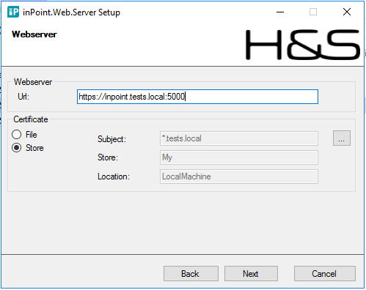Go to the previous step with Back
Viewport: 366px width, 290px height.
tap(191, 274)
